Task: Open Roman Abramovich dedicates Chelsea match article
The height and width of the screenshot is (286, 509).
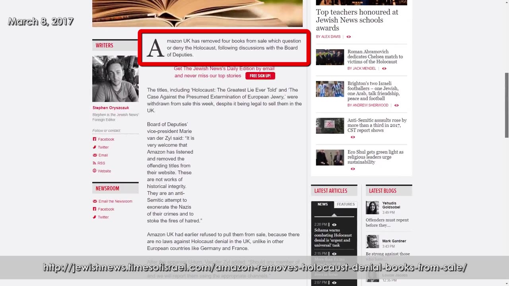Action: click(x=375, y=56)
